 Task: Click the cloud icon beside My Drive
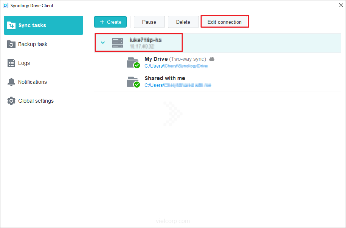[212, 59]
